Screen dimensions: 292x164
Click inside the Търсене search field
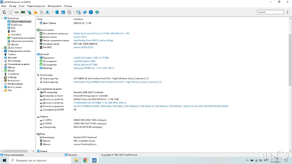click(x=270, y=12)
